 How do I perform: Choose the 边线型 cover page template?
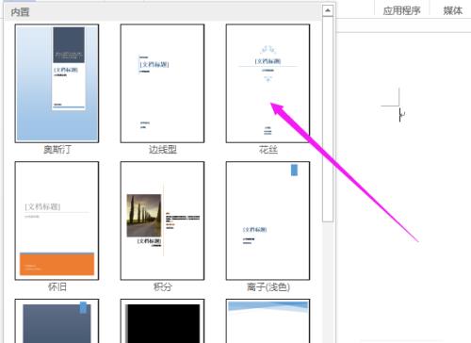[x=162, y=83]
